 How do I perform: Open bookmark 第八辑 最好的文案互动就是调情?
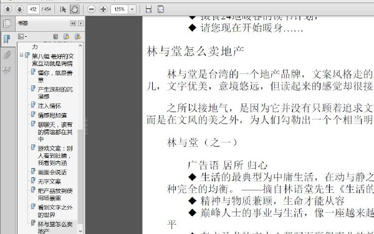tap(52, 60)
